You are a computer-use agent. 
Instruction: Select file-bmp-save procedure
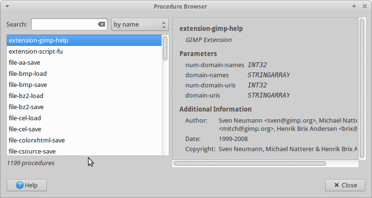tap(84, 85)
